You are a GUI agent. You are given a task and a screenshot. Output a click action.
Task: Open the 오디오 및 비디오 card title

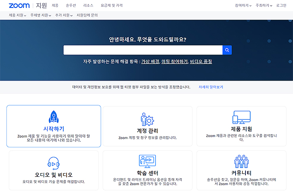coord(53,175)
